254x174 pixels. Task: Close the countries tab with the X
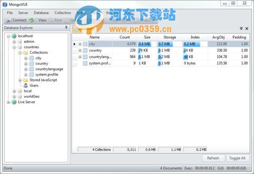[x=247, y=28]
